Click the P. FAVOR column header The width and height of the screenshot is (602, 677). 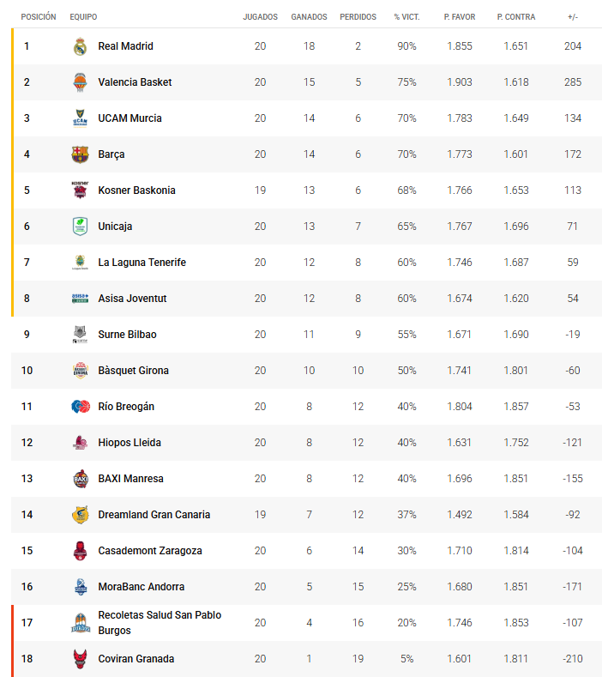(459, 16)
